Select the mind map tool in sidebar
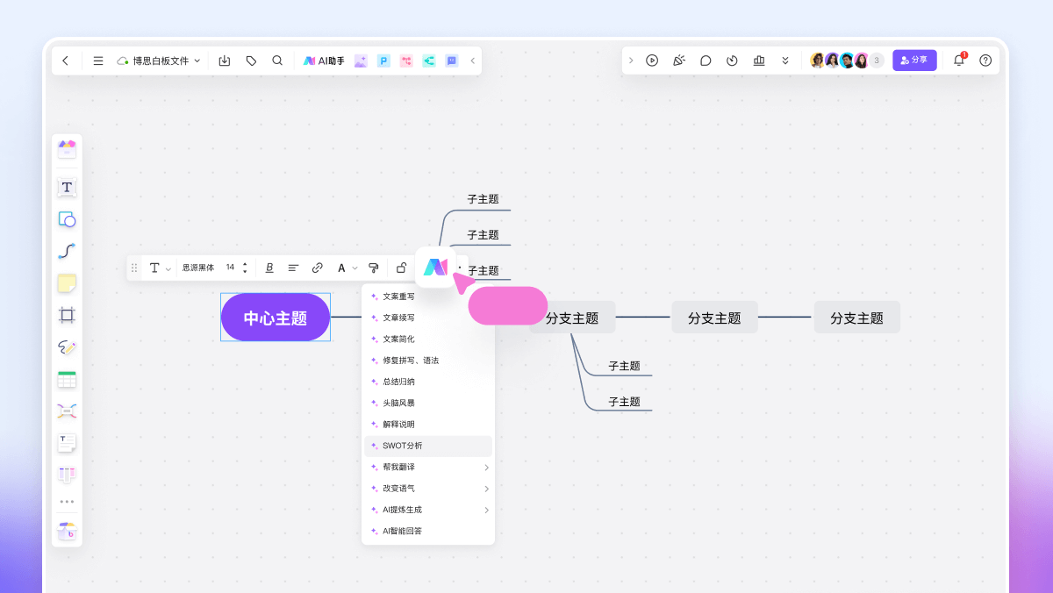Viewport: 1053px width, 593px height. point(67,411)
